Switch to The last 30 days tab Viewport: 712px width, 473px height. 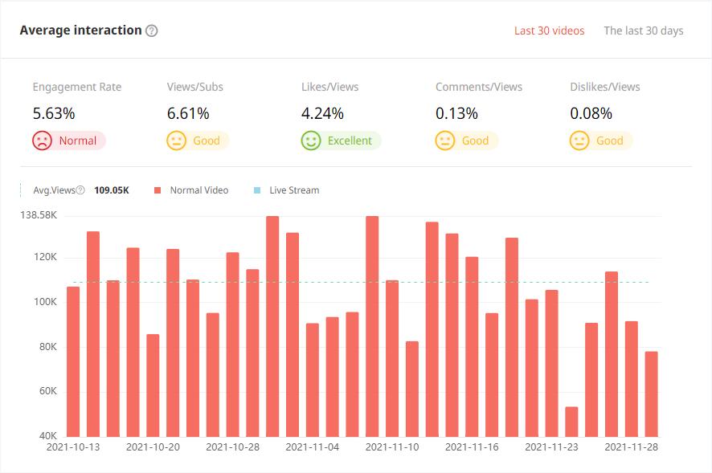coord(643,31)
